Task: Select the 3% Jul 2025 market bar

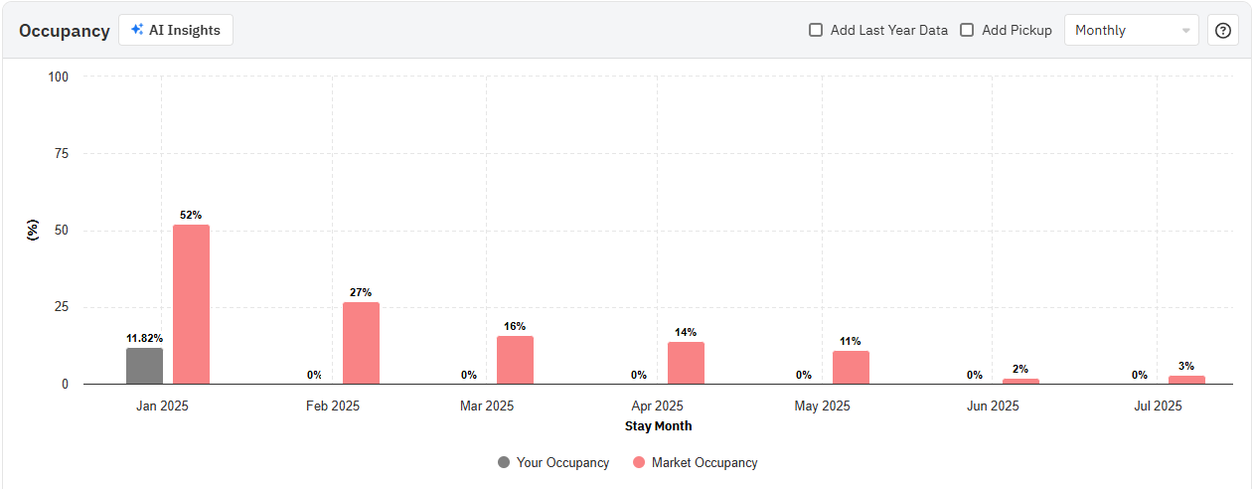Action: (1186, 380)
